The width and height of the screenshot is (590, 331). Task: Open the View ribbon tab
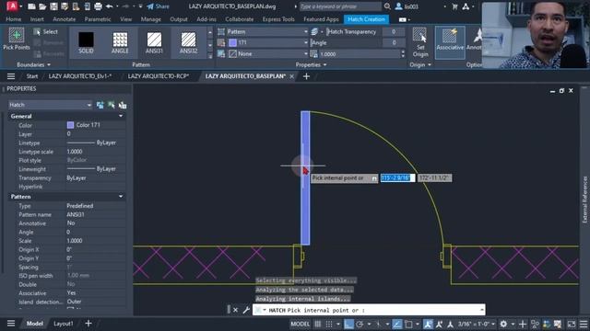(x=125, y=19)
